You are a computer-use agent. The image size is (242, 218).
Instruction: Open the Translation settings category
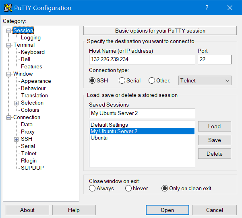[x=34, y=96]
